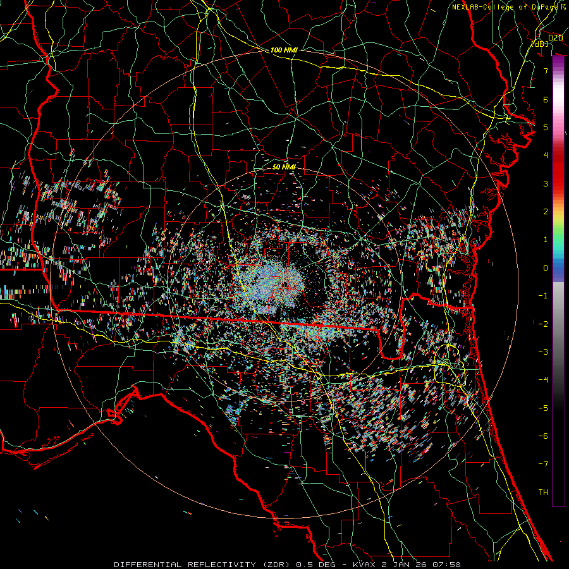Click the KVAX station identifier in caption
Viewport: 569px width, 569px height.
coord(365,565)
